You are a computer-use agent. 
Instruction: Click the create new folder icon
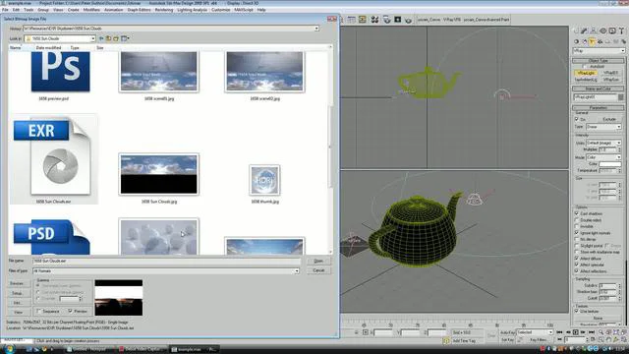(x=116, y=38)
